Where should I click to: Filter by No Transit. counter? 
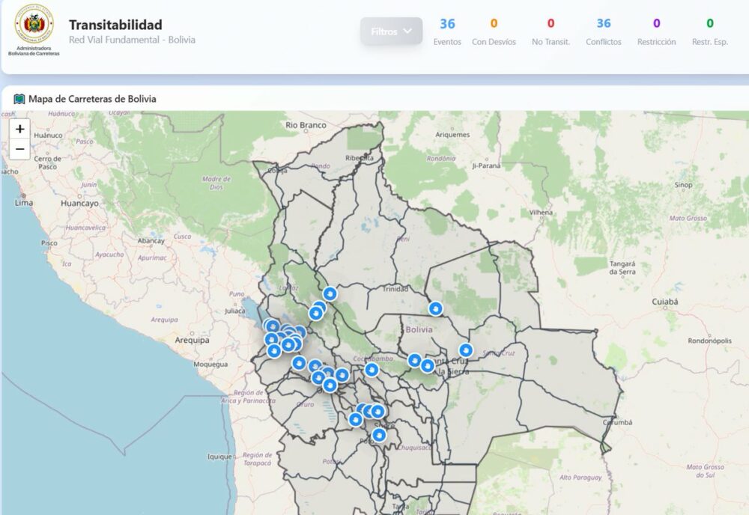[551, 31]
